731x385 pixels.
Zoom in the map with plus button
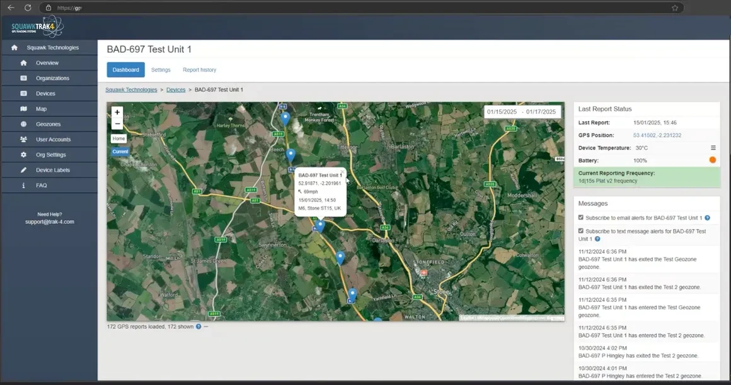(x=117, y=112)
